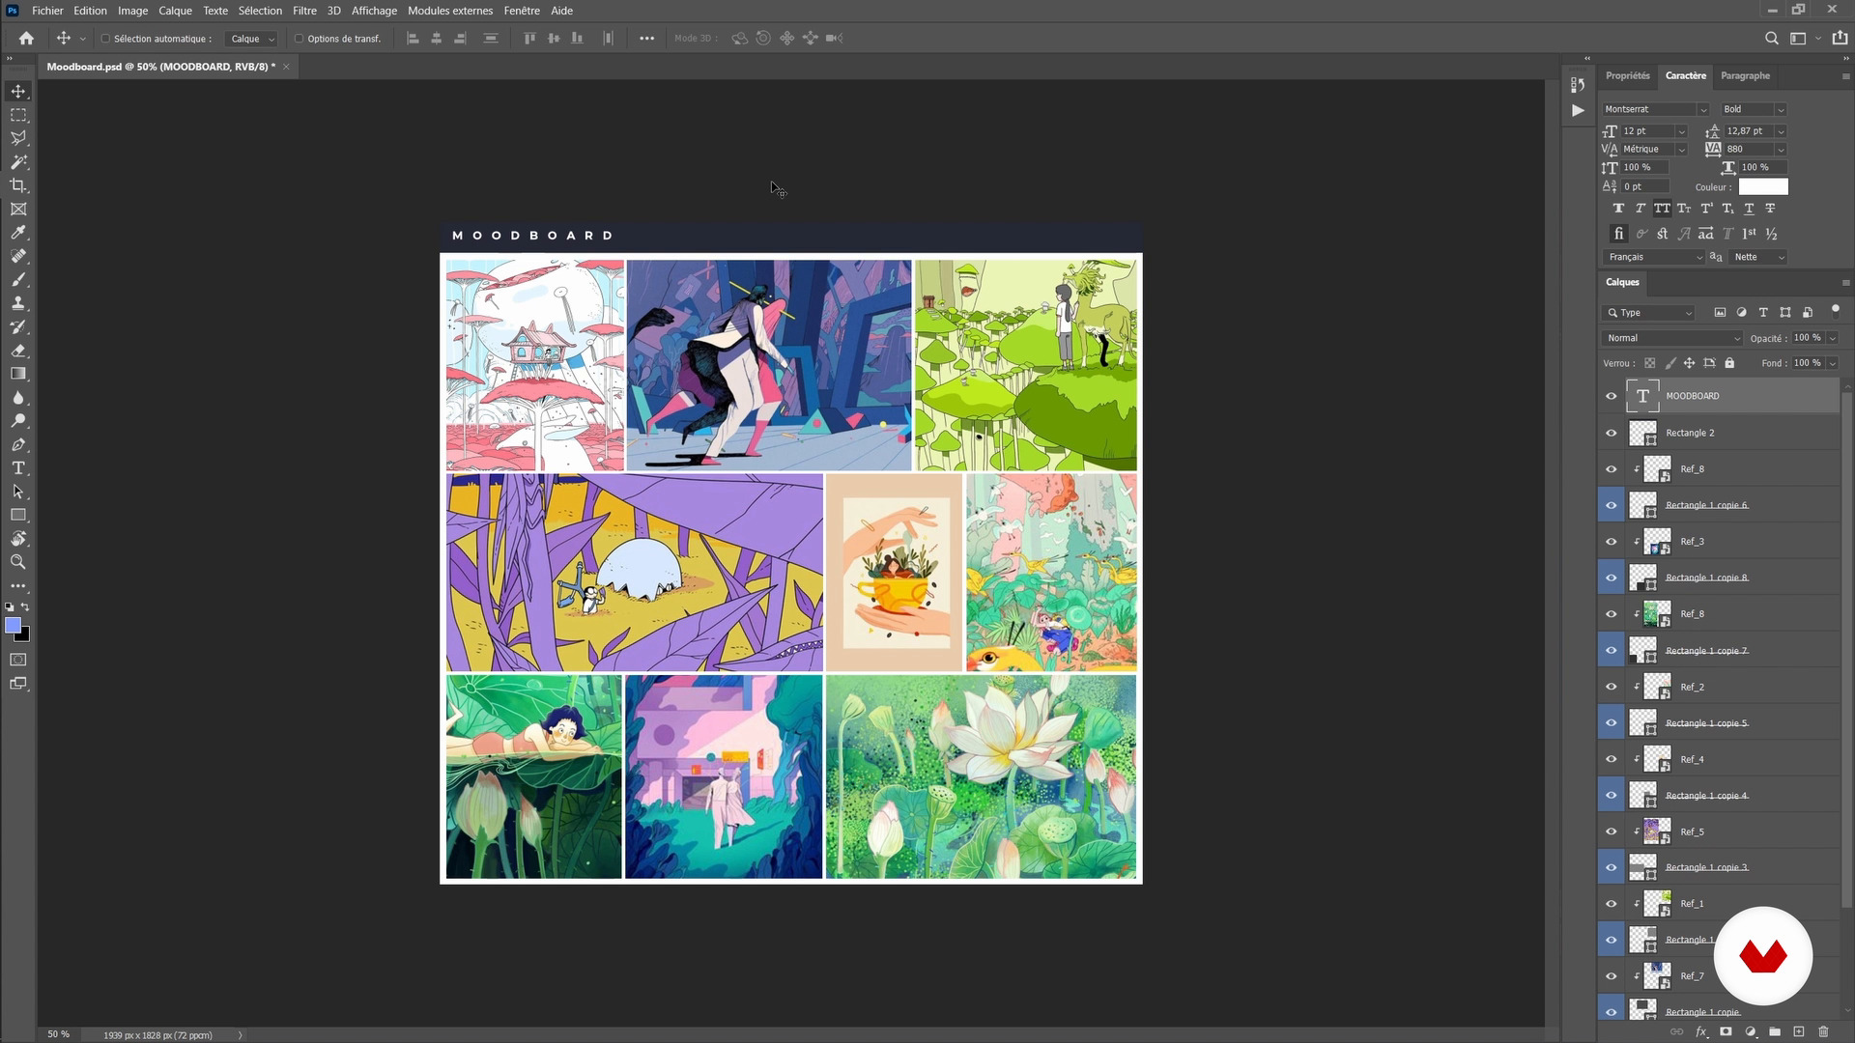The width and height of the screenshot is (1855, 1043).
Task: Select the Type tool in toolbar
Action: (18, 468)
